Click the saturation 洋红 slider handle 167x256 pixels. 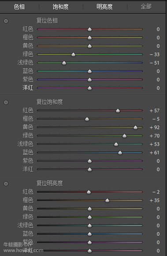coord(90,169)
